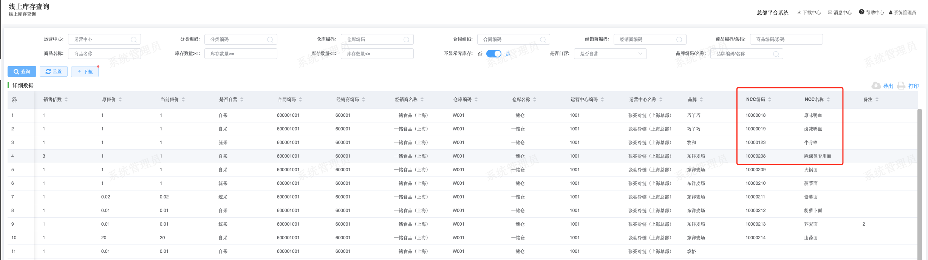The height and width of the screenshot is (260, 928).
Task: Click the search icon in 仓库编码 field
Action: point(407,40)
